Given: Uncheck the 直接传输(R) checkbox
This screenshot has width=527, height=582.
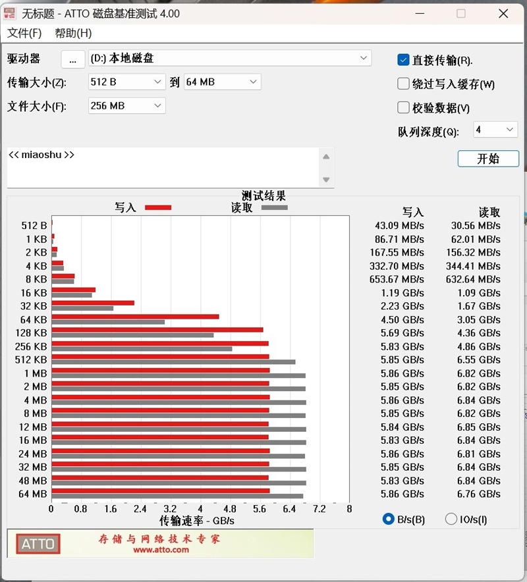Looking at the screenshot, I should 403,60.
